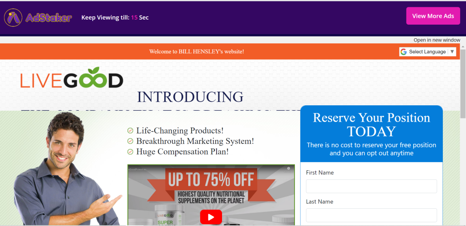The image size is (466, 226).
Task: Click the 'Last Name' label
Action: pos(319,201)
